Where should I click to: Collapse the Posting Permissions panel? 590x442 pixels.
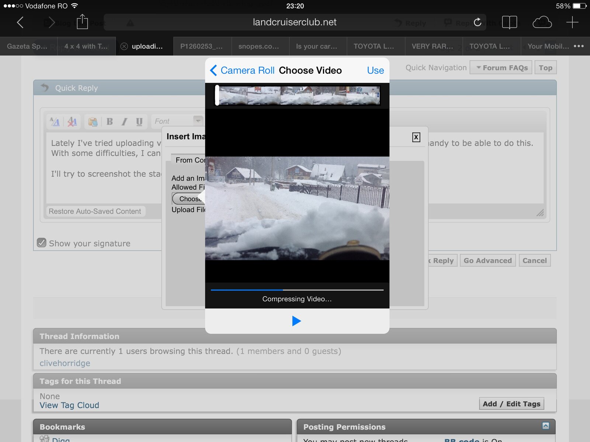(546, 426)
